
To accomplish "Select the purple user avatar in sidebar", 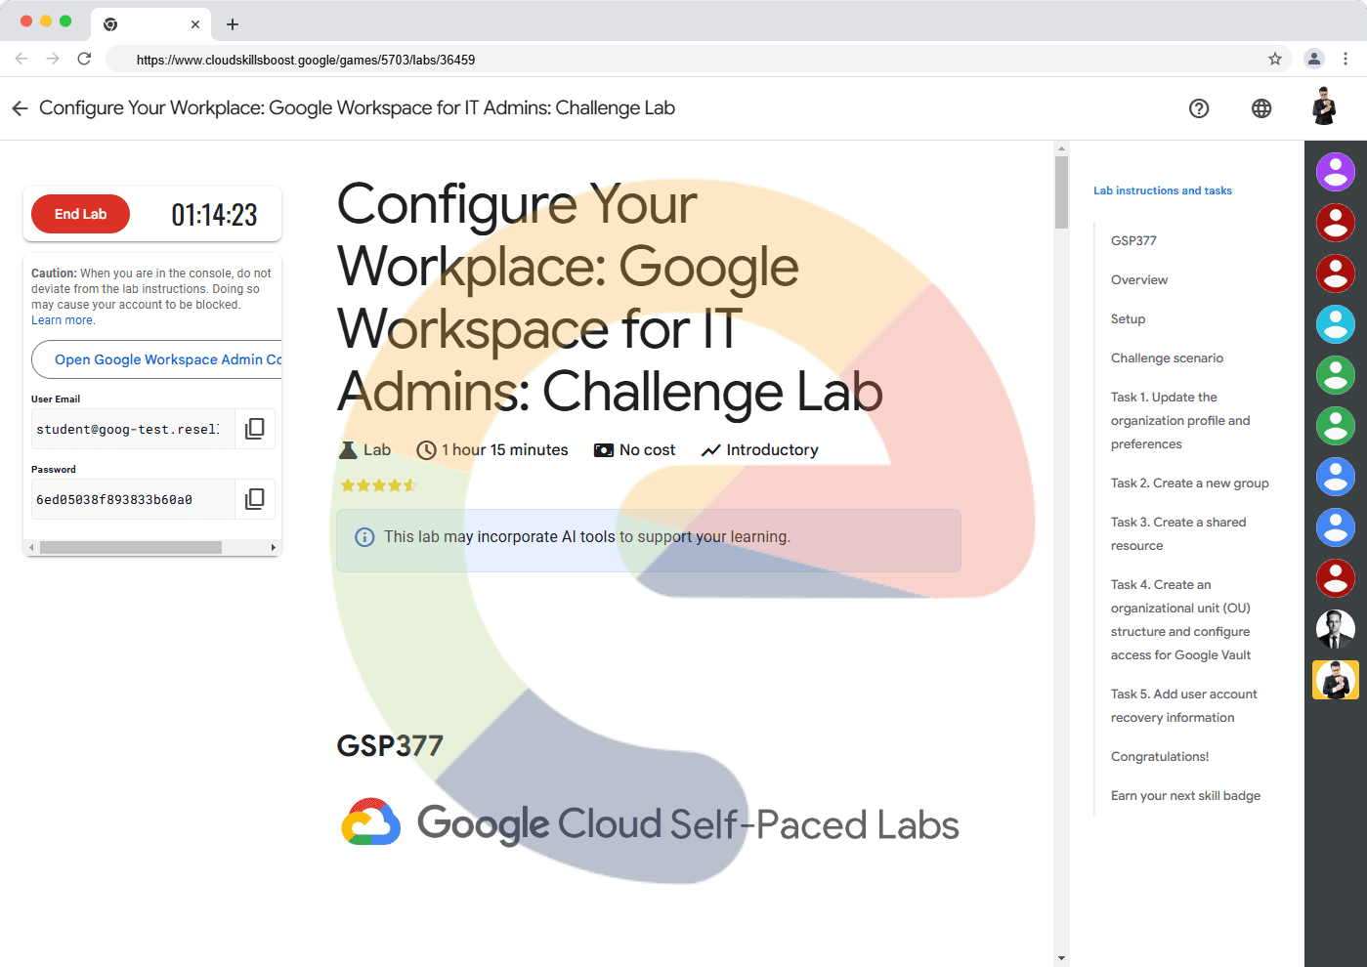I will [1335, 172].
